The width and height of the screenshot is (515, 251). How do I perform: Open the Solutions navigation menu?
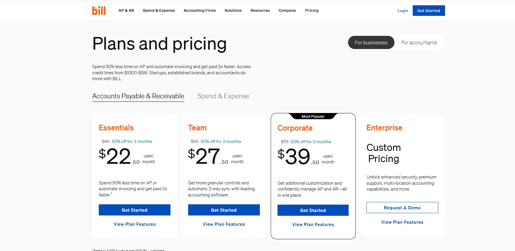coord(233,11)
